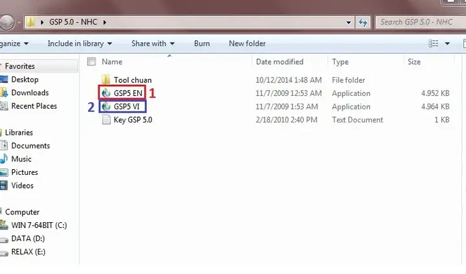Screen dimensions: 466x274
Task: Click the Recent Places icon
Action: pyautogui.click(x=4, y=106)
